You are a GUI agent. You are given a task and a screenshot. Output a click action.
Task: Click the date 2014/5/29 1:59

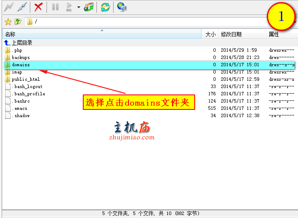[x=239, y=50]
